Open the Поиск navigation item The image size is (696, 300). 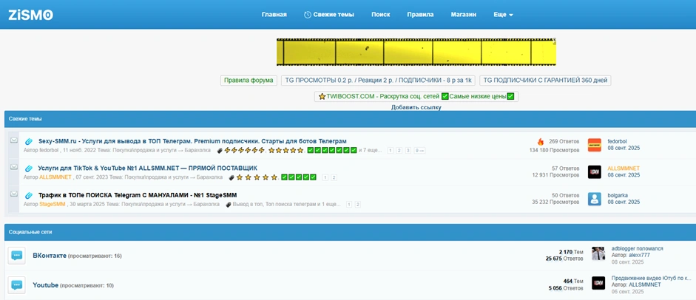tap(380, 15)
